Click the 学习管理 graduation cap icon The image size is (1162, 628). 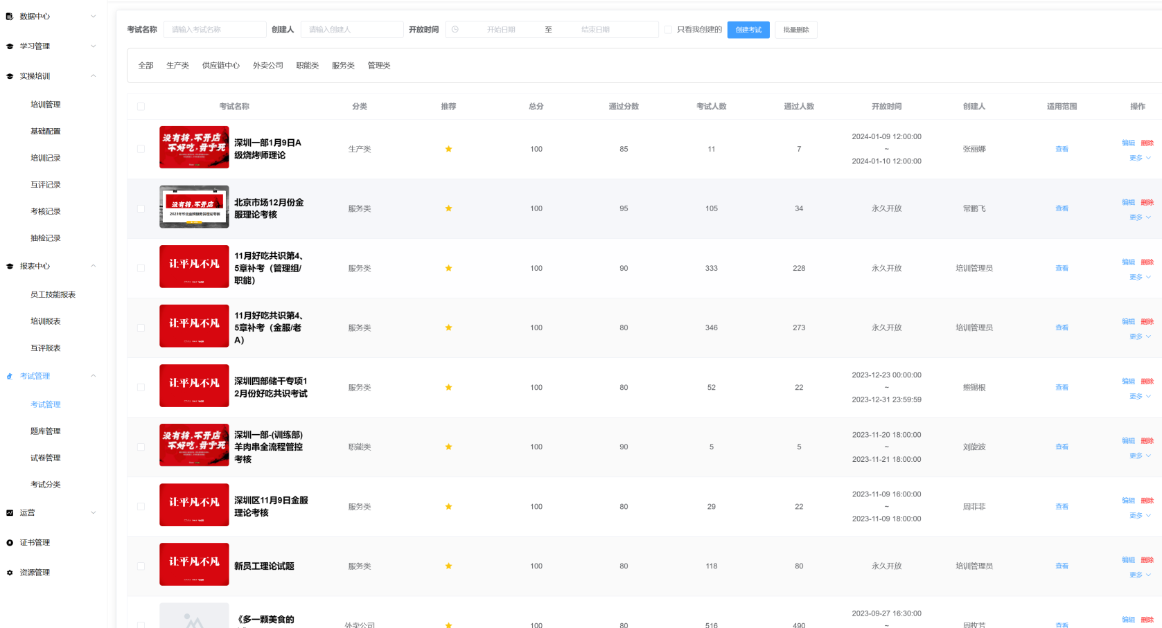(x=10, y=46)
